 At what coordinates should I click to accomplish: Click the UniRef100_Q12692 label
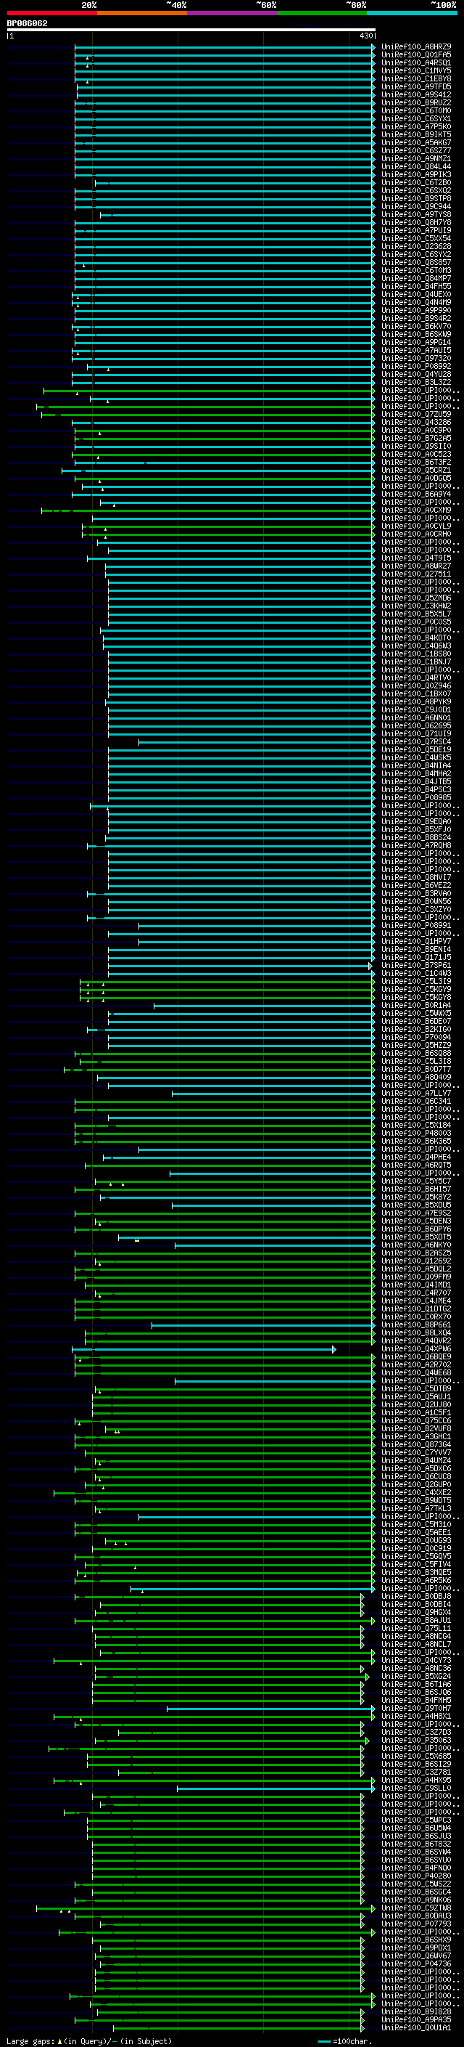pos(416,1262)
